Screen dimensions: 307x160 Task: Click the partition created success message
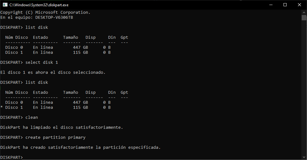tap(81, 147)
